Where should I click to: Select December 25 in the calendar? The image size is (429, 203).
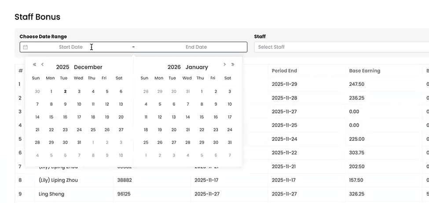point(93,130)
